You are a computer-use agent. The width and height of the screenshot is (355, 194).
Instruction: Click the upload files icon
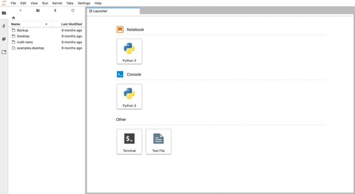pyautogui.click(x=55, y=10)
